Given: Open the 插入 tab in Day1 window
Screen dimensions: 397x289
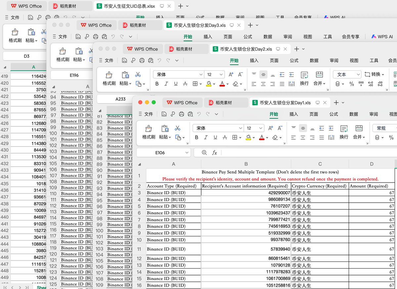Looking at the screenshot, I should pyautogui.click(x=294, y=114).
